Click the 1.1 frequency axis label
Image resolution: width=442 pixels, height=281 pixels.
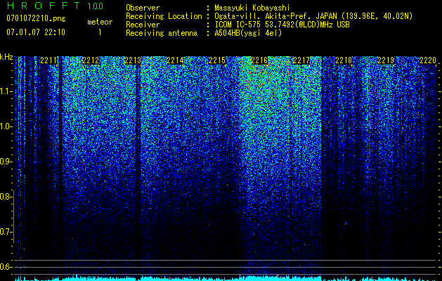5,91
